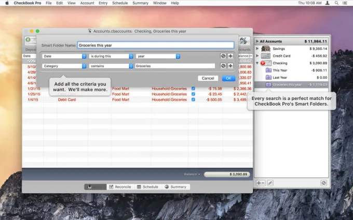Image resolution: width=353 pixels, height=220 pixels.
Task: Toggle cleared checkbox for 1/4/15 entry
Action: pyautogui.click(x=193, y=99)
